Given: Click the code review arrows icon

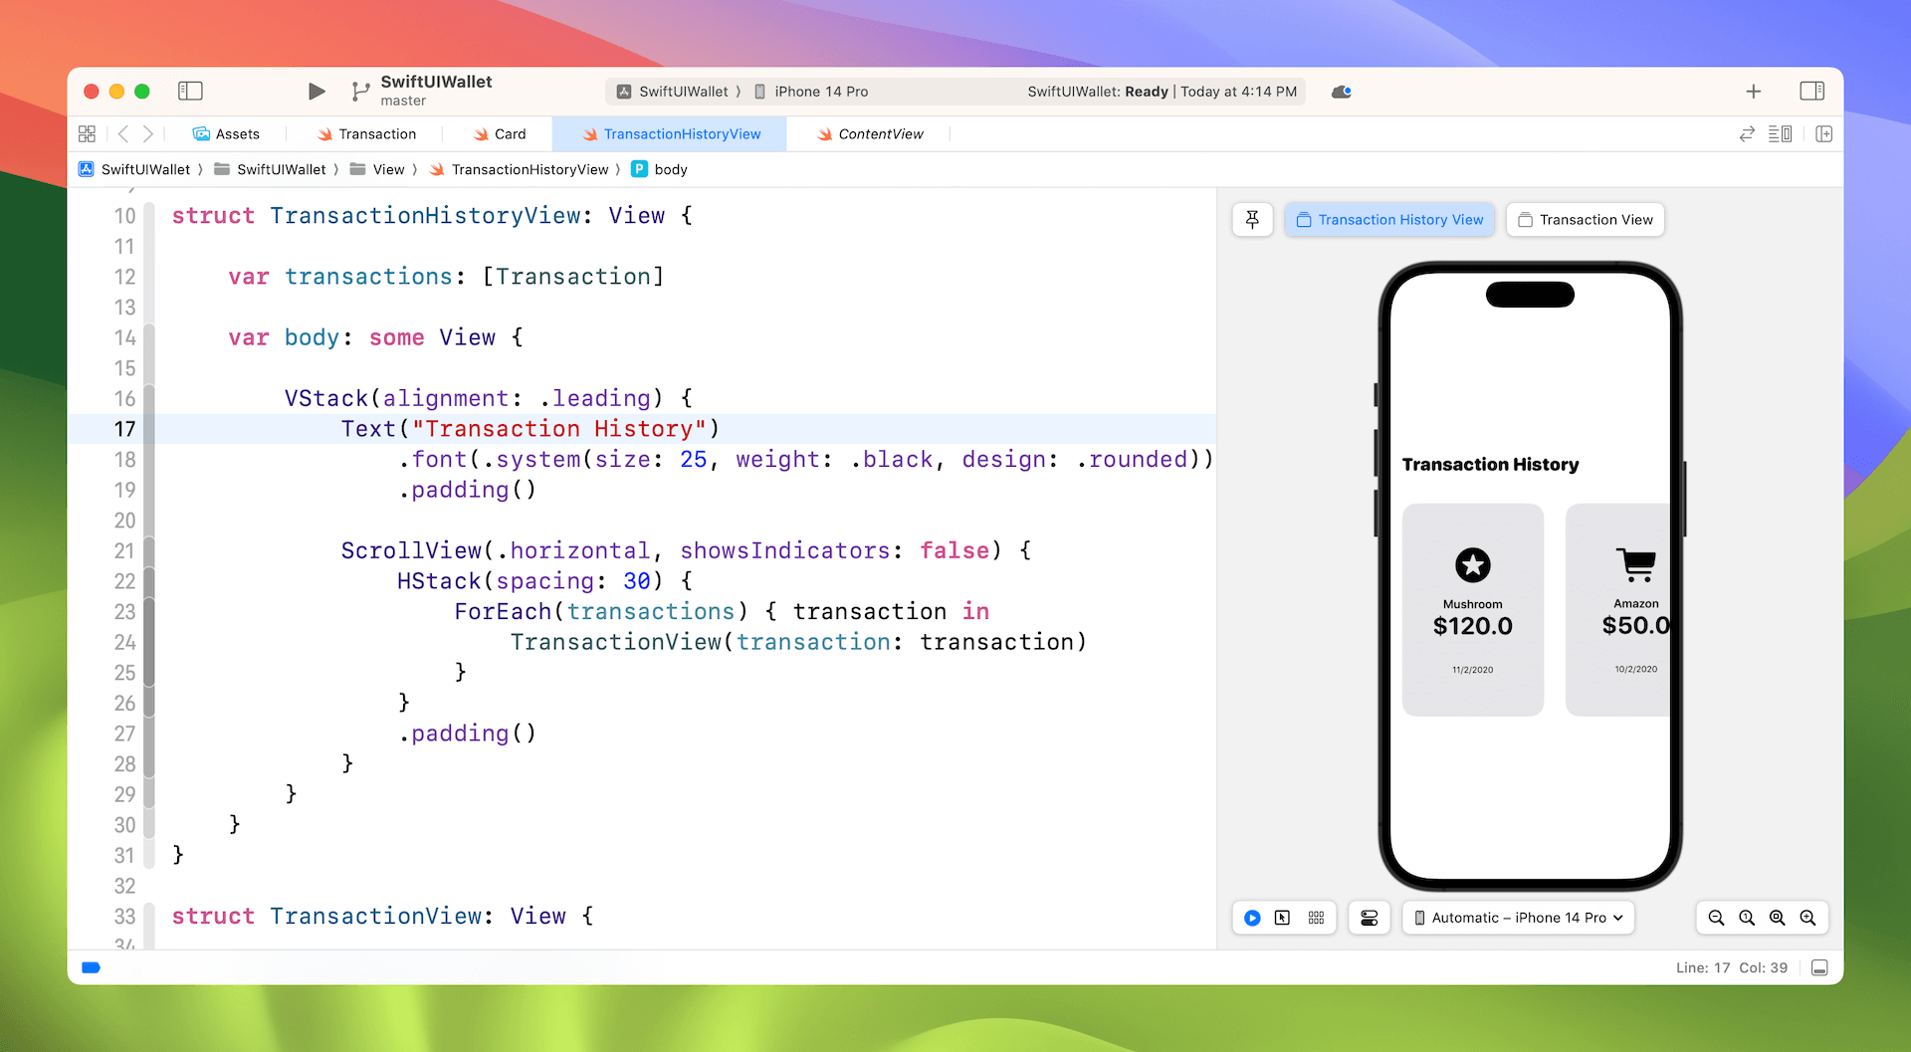Looking at the screenshot, I should [x=1747, y=133].
